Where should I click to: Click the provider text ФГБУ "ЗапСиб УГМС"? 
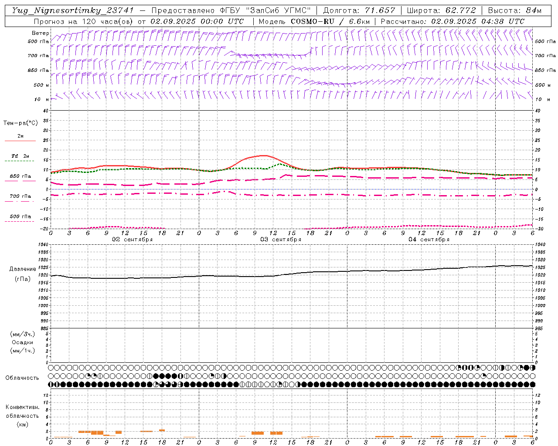point(265,10)
